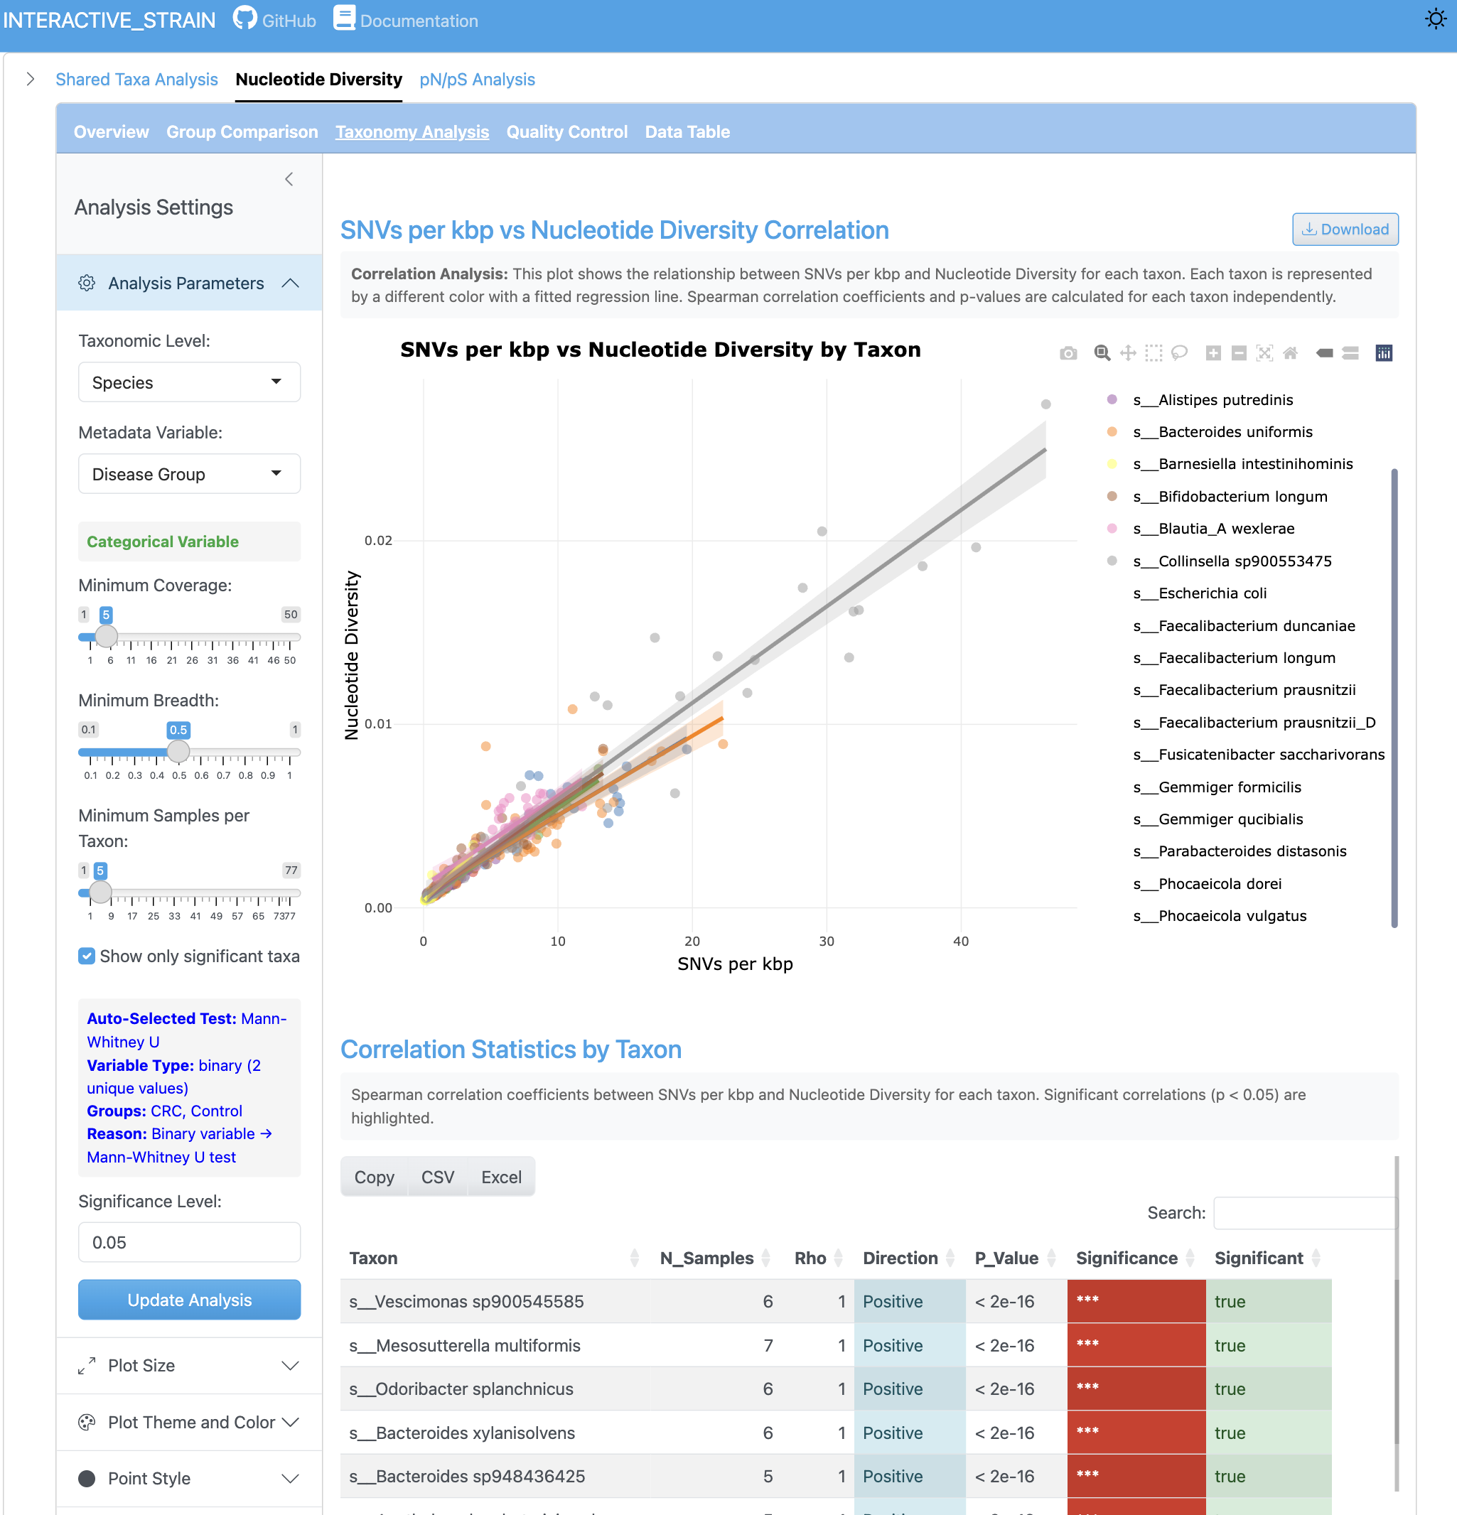Select the Pan tool in plot toolbar

pos(1129,353)
